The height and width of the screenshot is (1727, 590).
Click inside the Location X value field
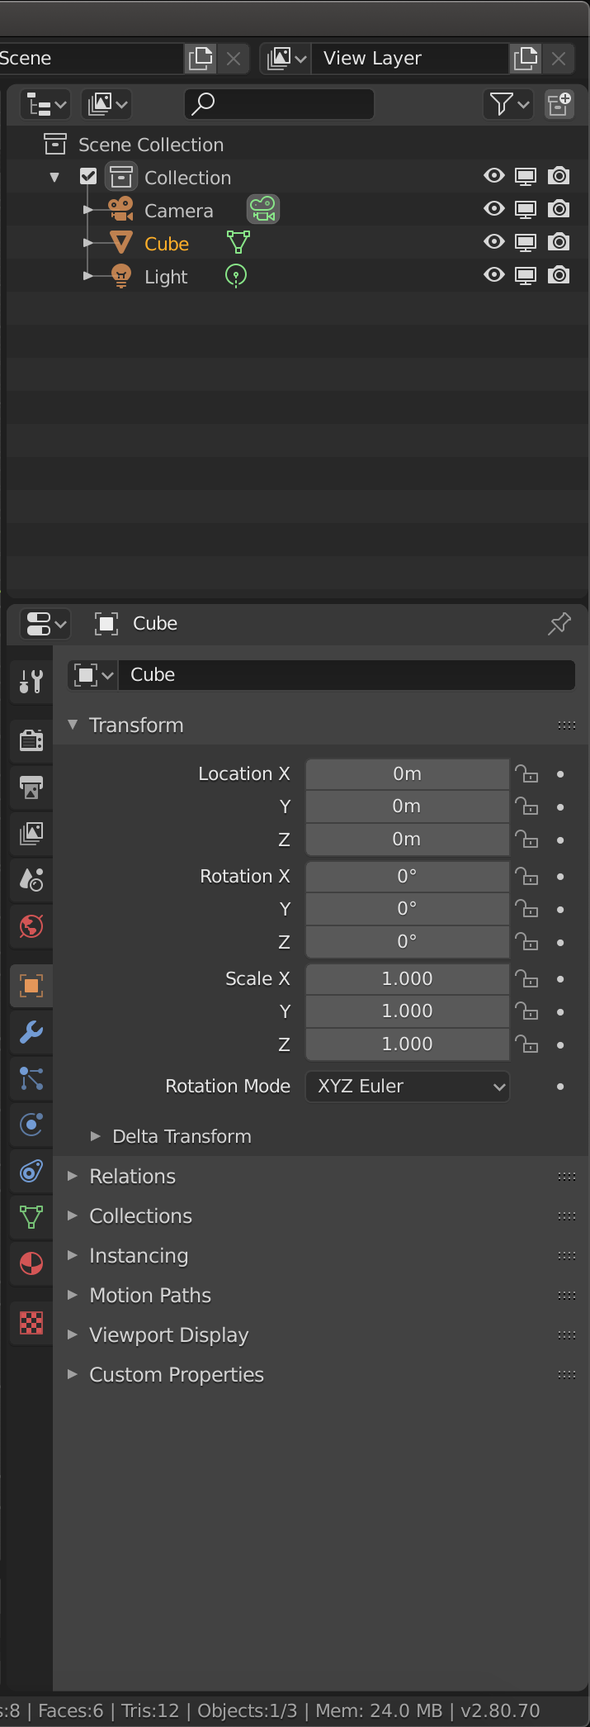tap(407, 774)
